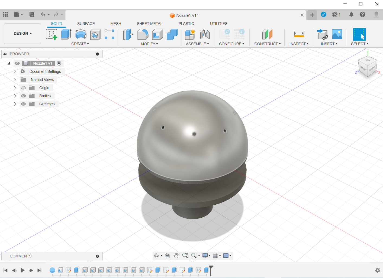
Task: Click the New Component icon
Action: point(190,34)
